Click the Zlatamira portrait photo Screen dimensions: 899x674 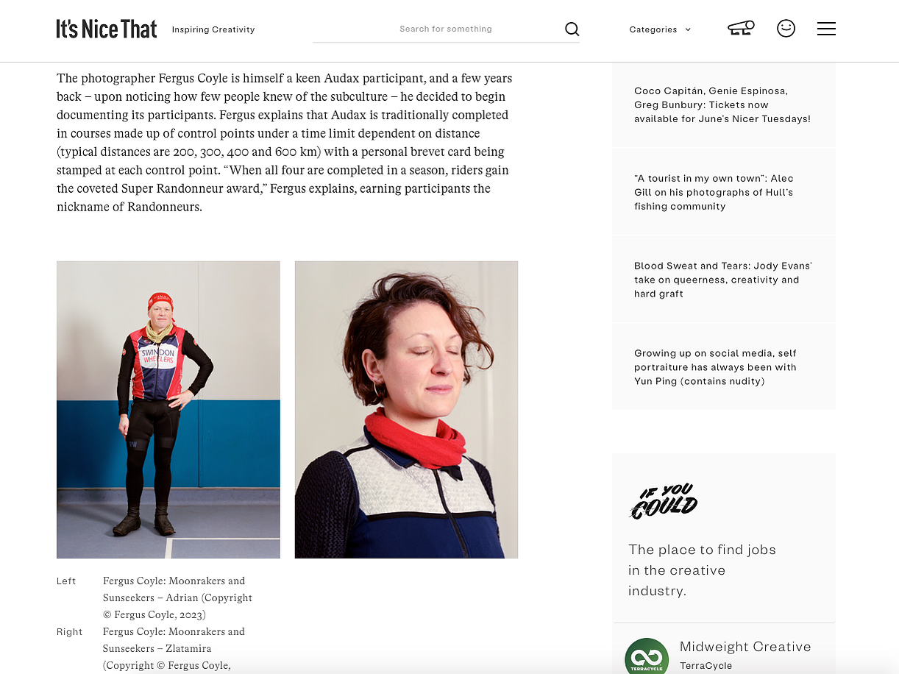point(406,410)
